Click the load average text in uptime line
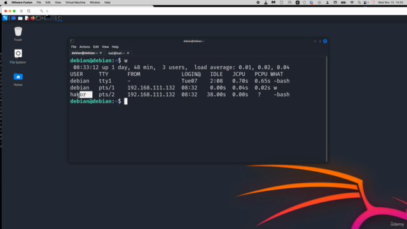Screen dimensions: 407x229 pyautogui.click(x=242, y=67)
